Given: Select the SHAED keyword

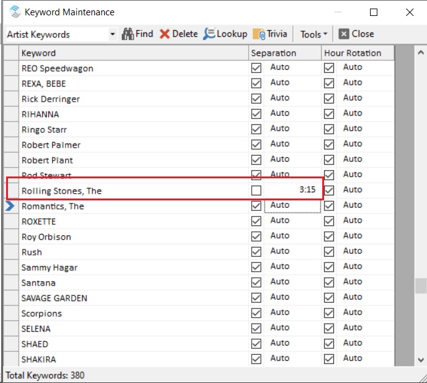Looking at the screenshot, I should pyautogui.click(x=34, y=344).
